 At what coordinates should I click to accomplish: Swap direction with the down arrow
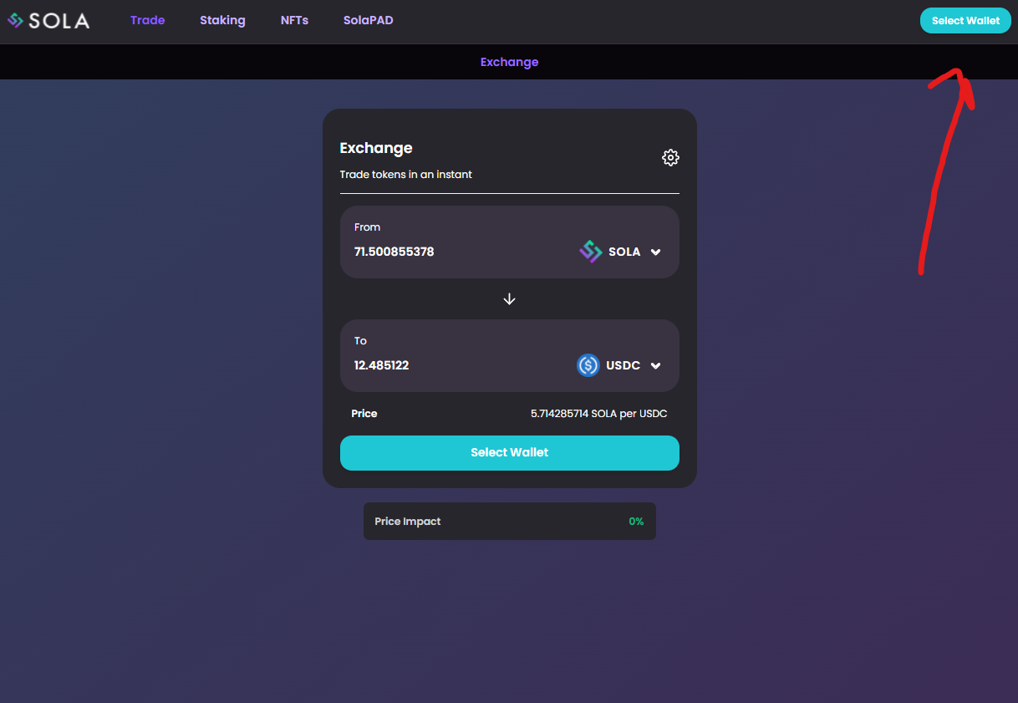(x=510, y=299)
